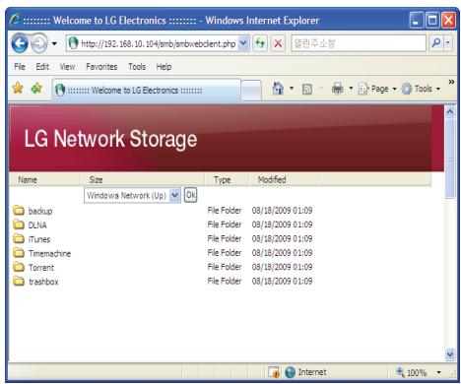Screen dimensions: 461x384
Task: Click the folder icon beside trashbox
Action: (19, 281)
